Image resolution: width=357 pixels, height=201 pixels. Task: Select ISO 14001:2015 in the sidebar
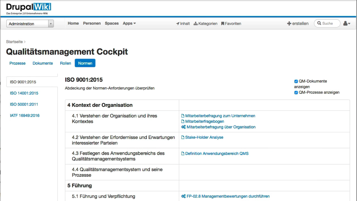[x=24, y=93]
